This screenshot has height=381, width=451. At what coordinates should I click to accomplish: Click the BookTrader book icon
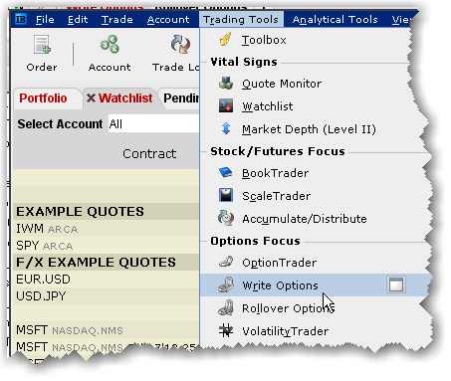(x=226, y=173)
